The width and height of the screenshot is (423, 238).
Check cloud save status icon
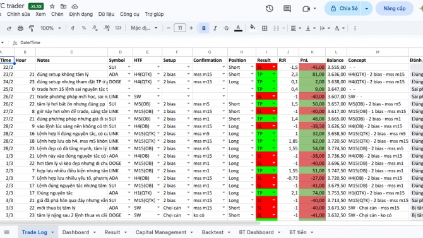point(74,6)
